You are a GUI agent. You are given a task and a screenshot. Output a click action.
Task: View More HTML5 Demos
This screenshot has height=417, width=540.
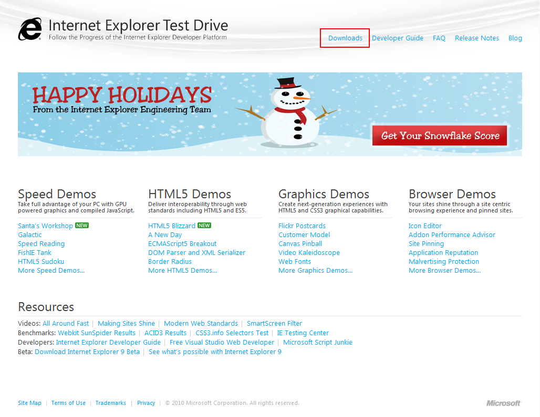pyautogui.click(x=182, y=271)
